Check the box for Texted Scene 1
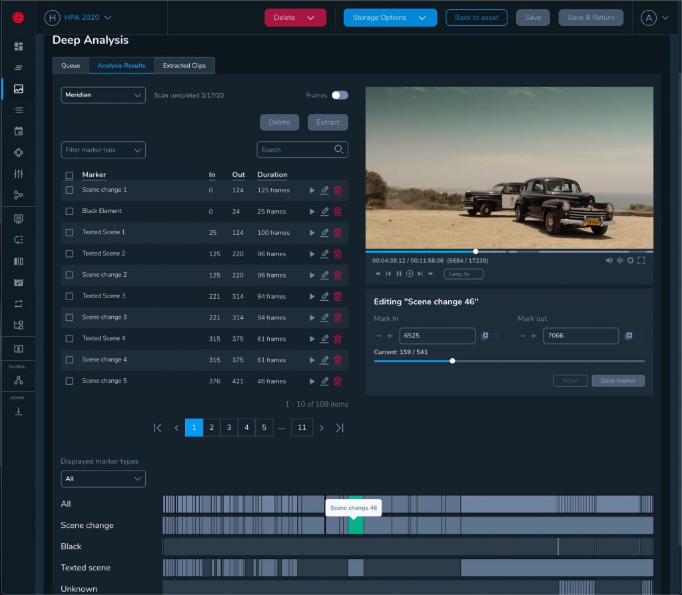 (x=69, y=232)
